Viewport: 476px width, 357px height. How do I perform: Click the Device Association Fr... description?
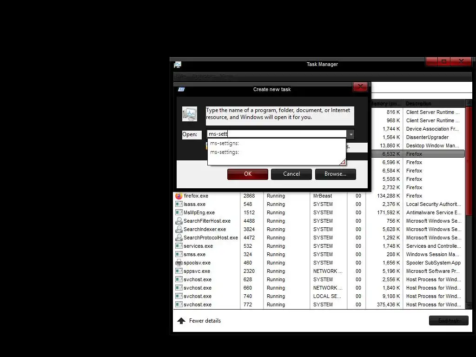(x=432, y=129)
